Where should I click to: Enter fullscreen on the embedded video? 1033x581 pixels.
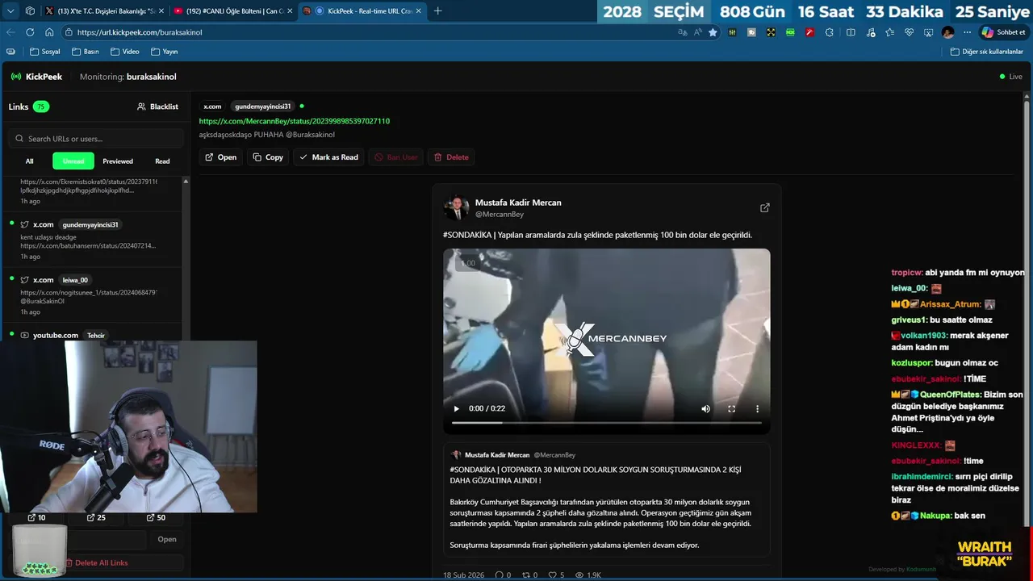click(x=731, y=408)
